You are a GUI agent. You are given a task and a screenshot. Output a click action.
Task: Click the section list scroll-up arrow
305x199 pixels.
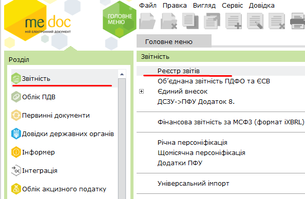(122, 74)
